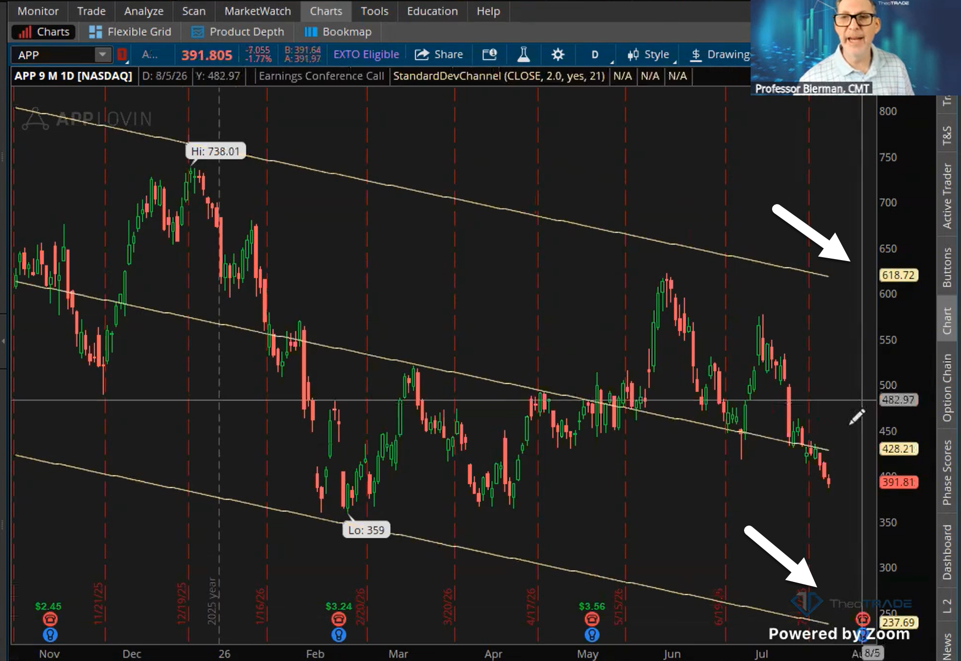Image resolution: width=961 pixels, height=661 pixels.
Task: Click the lightbulb icon below $2.45 earnings
Action: click(x=50, y=635)
